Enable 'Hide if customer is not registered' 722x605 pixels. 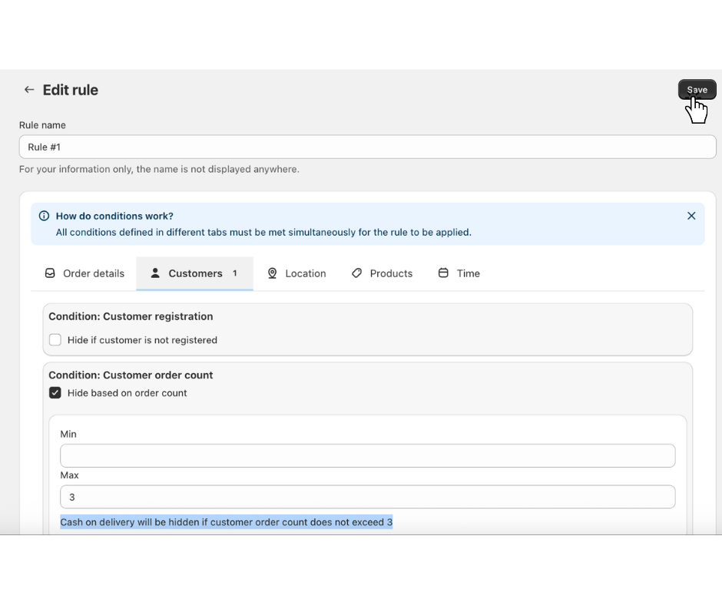tap(55, 340)
